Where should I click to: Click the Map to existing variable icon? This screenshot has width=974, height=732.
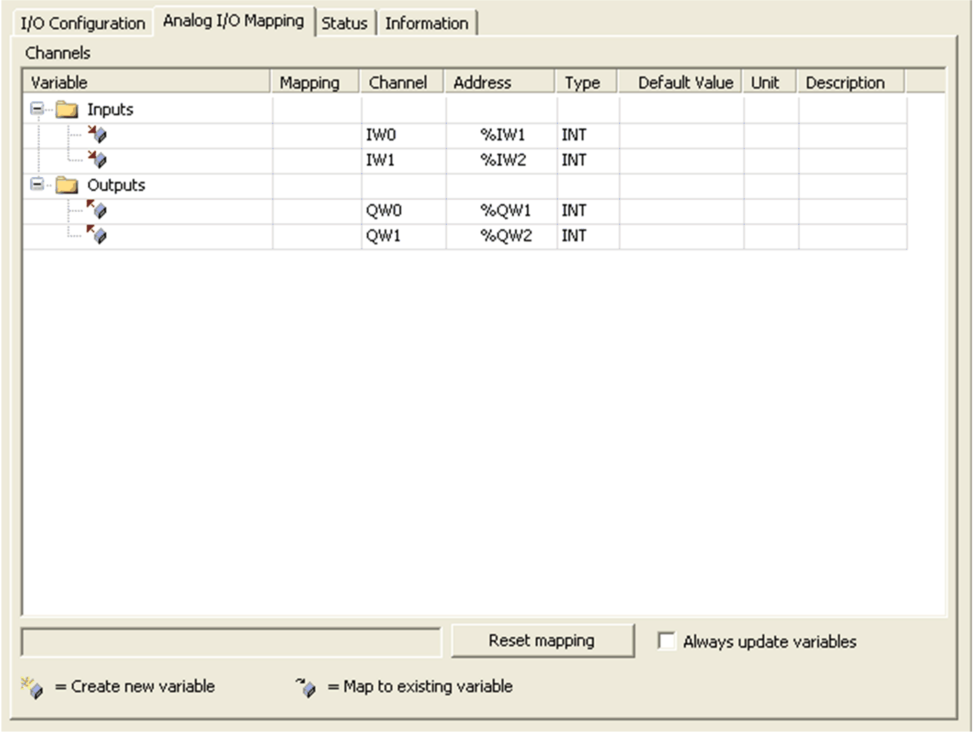pos(306,687)
